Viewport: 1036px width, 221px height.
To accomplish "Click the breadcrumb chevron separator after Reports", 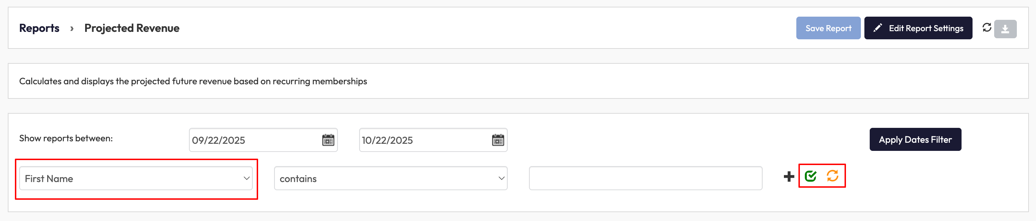I will [72, 29].
